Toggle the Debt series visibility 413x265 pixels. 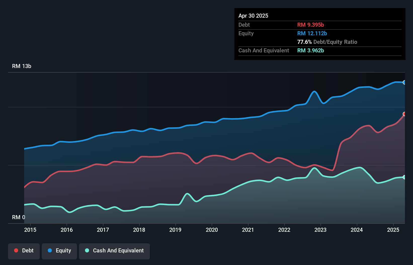click(24, 250)
